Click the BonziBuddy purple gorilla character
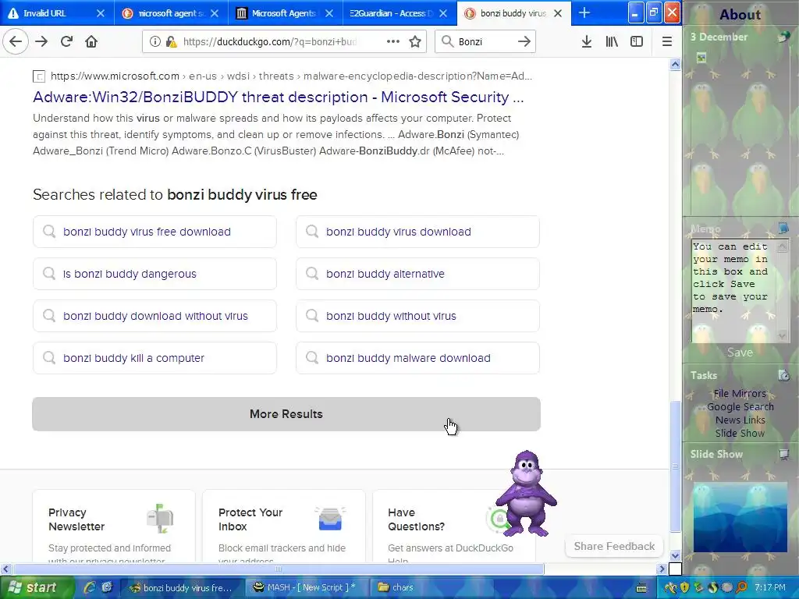This screenshot has height=599, width=799. click(x=526, y=493)
